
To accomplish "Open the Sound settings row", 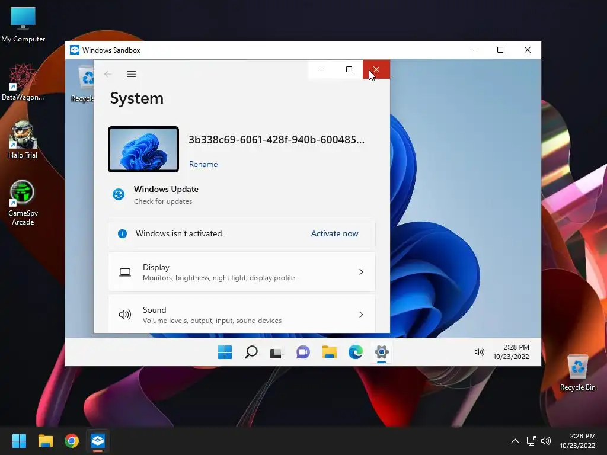I will point(242,314).
